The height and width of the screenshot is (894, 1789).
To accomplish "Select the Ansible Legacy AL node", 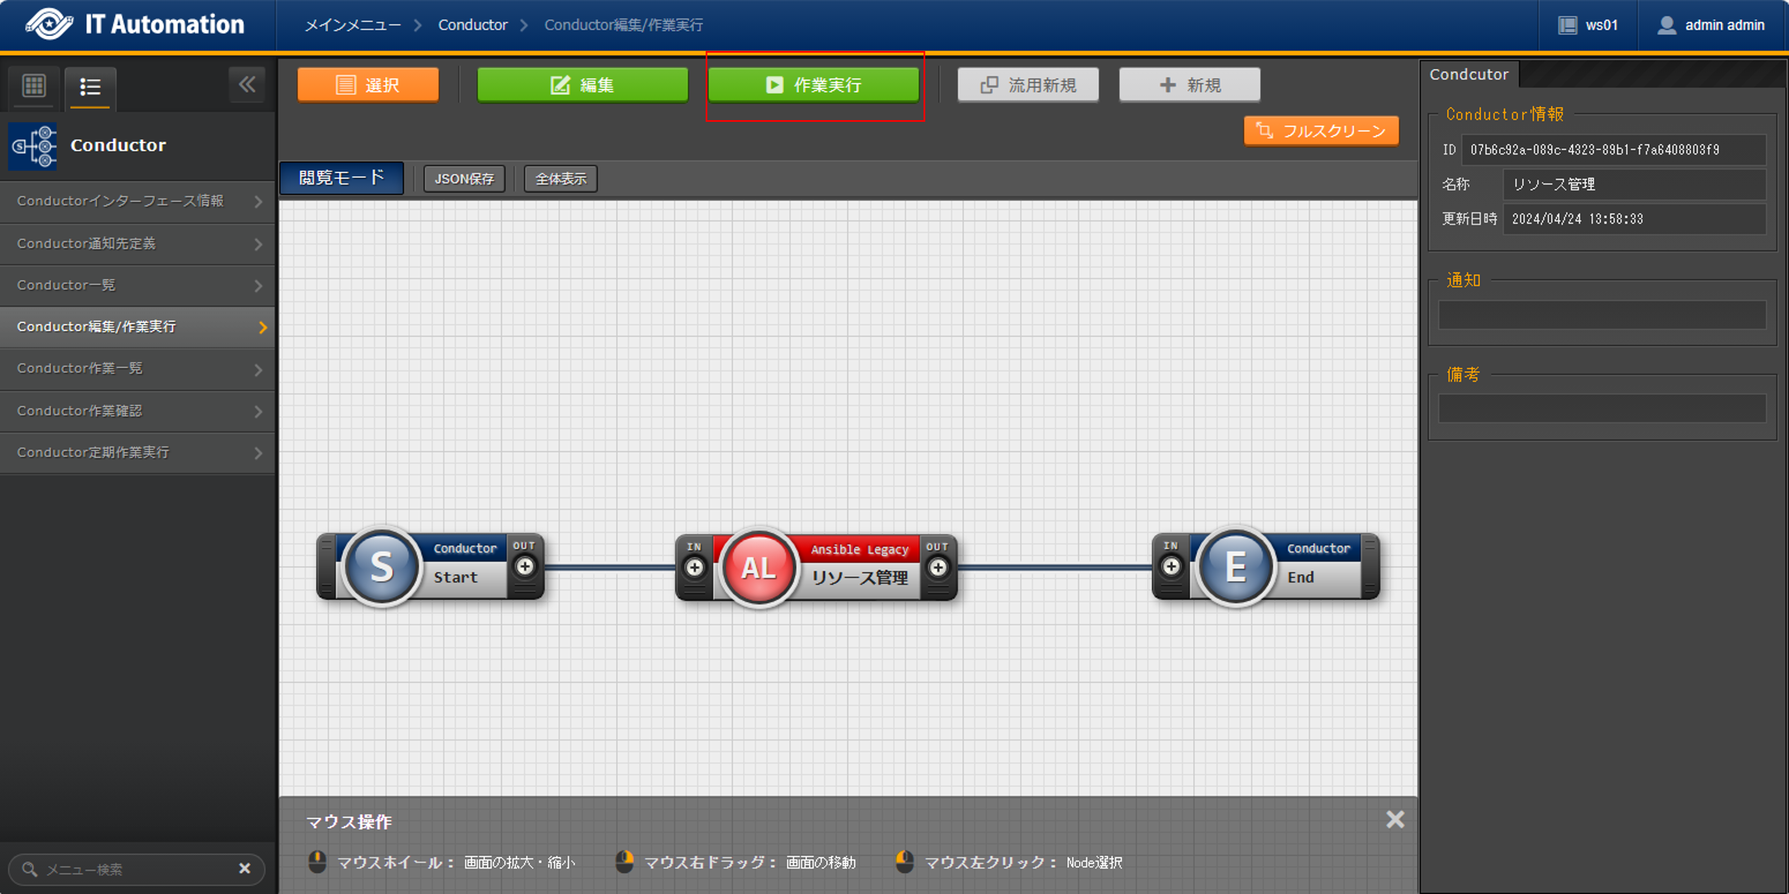I will [x=758, y=568].
